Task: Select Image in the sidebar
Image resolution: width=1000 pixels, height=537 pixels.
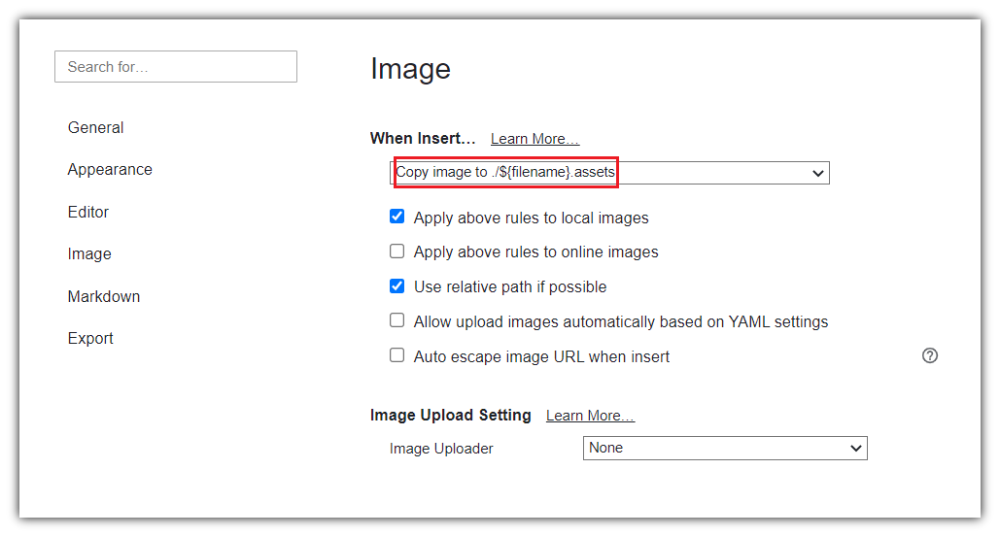Action: (89, 253)
